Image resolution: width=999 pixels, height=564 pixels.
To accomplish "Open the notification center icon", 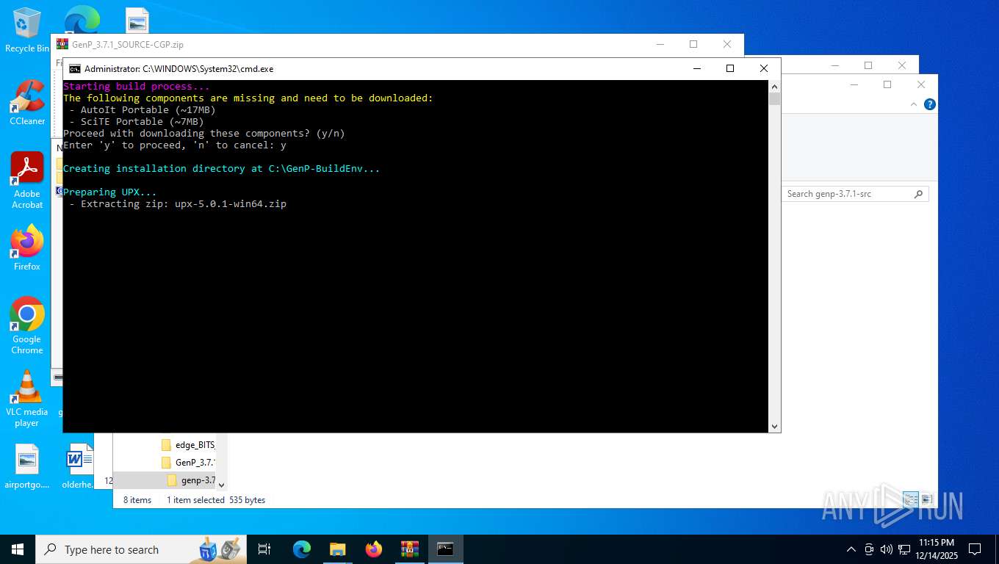I will click(x=975, y=549).
